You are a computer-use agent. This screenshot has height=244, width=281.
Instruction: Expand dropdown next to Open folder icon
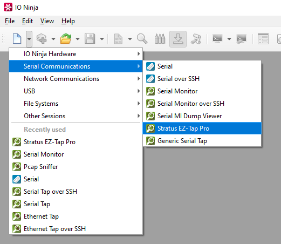click(78, 39)
